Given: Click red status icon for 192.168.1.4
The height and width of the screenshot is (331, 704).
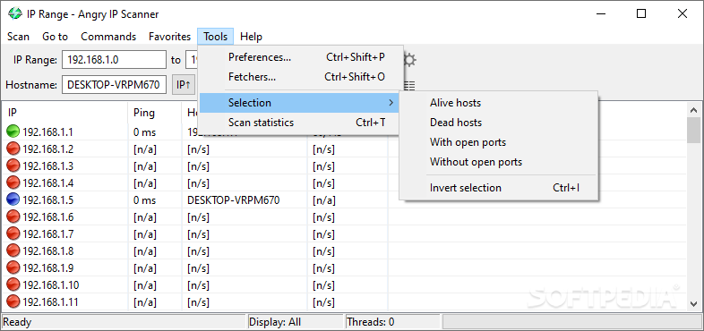Looking at the screenshot, I should [x=13, y=183].
